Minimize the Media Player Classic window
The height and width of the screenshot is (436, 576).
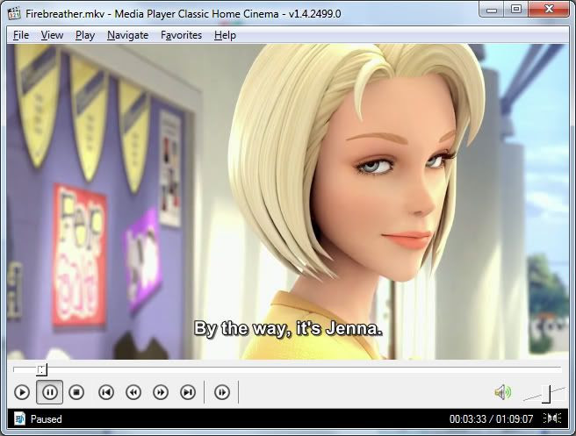[x=492, y=10]
